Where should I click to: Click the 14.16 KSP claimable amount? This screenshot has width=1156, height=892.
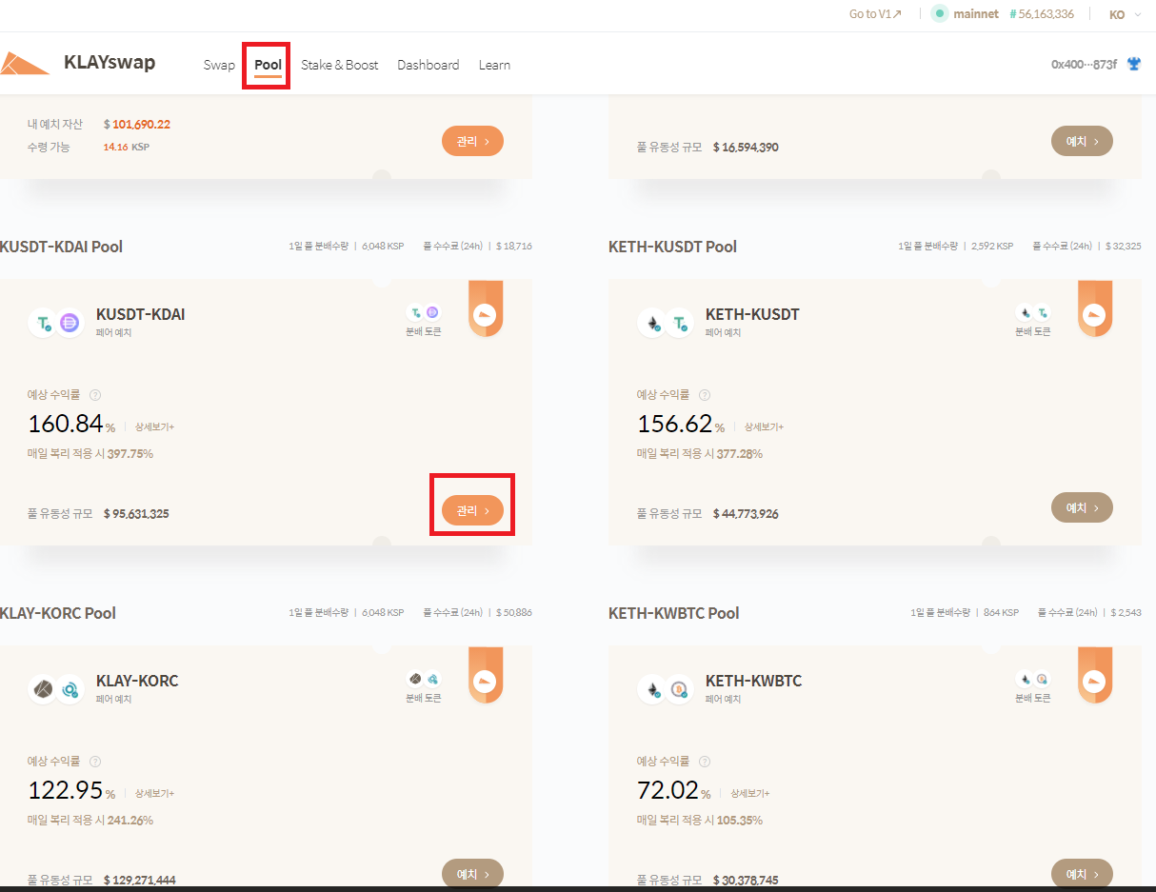pos(127,148)
